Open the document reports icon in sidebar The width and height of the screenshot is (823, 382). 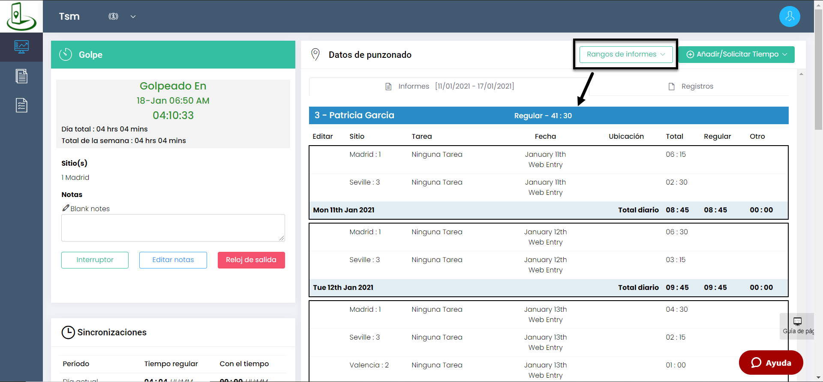tap(21, 76)
